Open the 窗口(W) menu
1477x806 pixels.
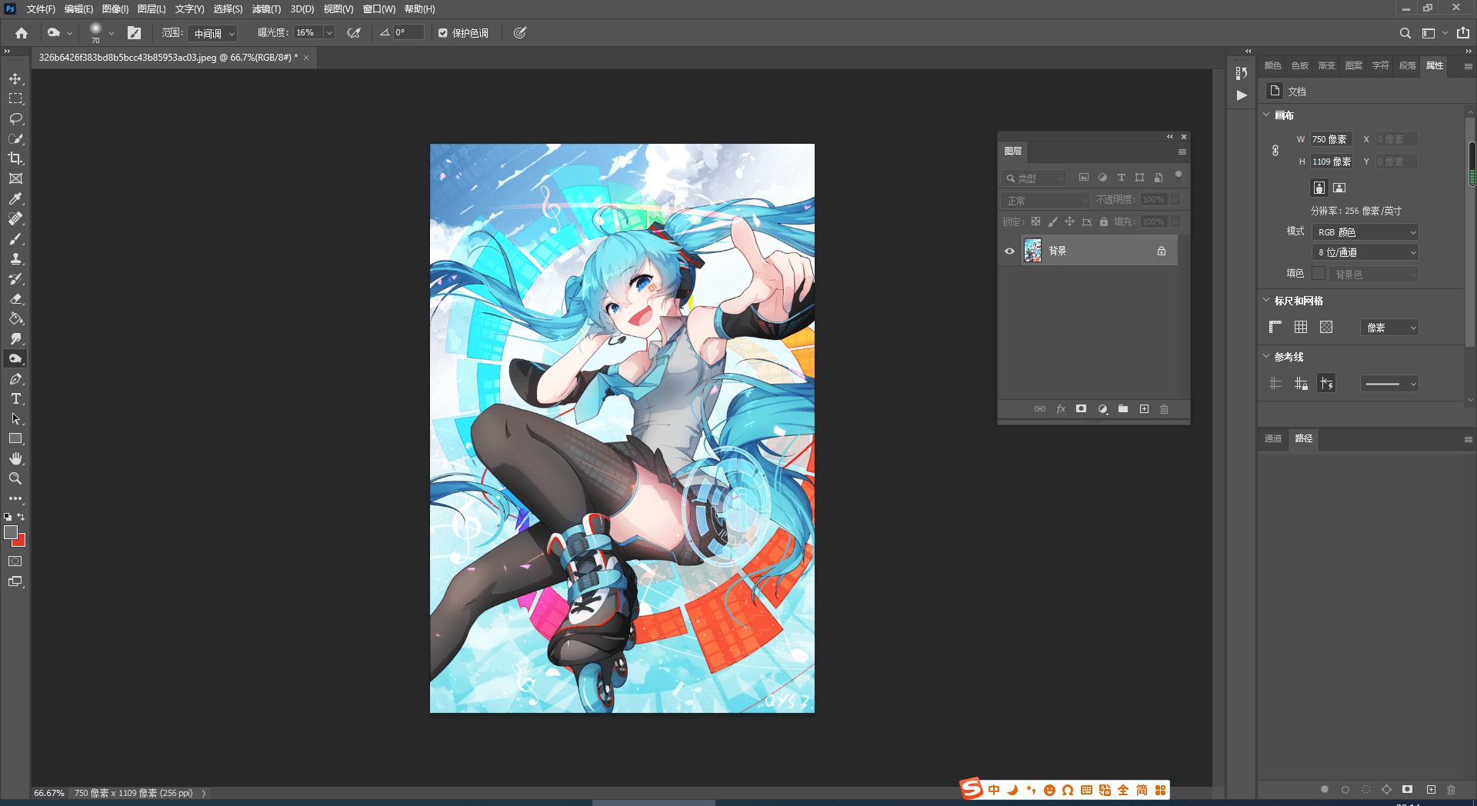(379, 9)
